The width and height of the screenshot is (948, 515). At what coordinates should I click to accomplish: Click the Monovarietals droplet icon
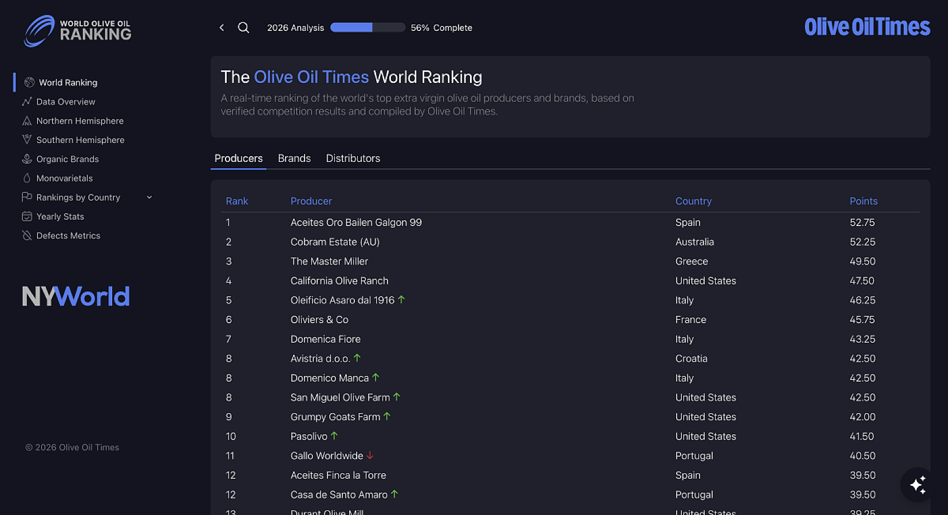coord(27,178)
